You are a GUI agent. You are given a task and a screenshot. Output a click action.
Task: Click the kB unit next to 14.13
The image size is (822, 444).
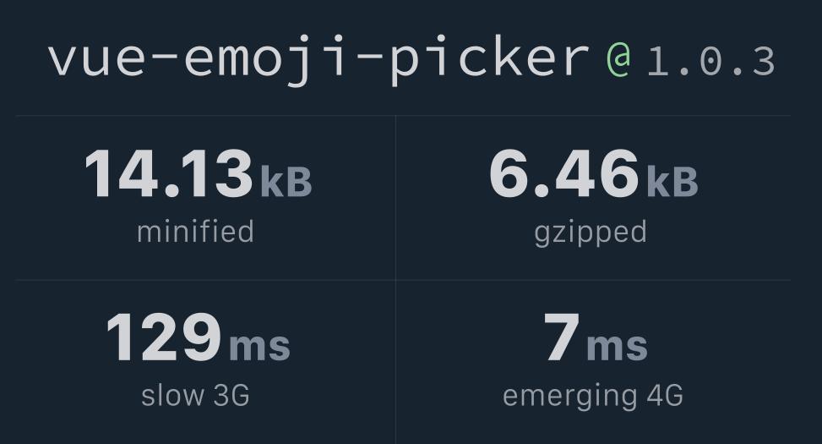pyautogui.click(x=286, y=182)
